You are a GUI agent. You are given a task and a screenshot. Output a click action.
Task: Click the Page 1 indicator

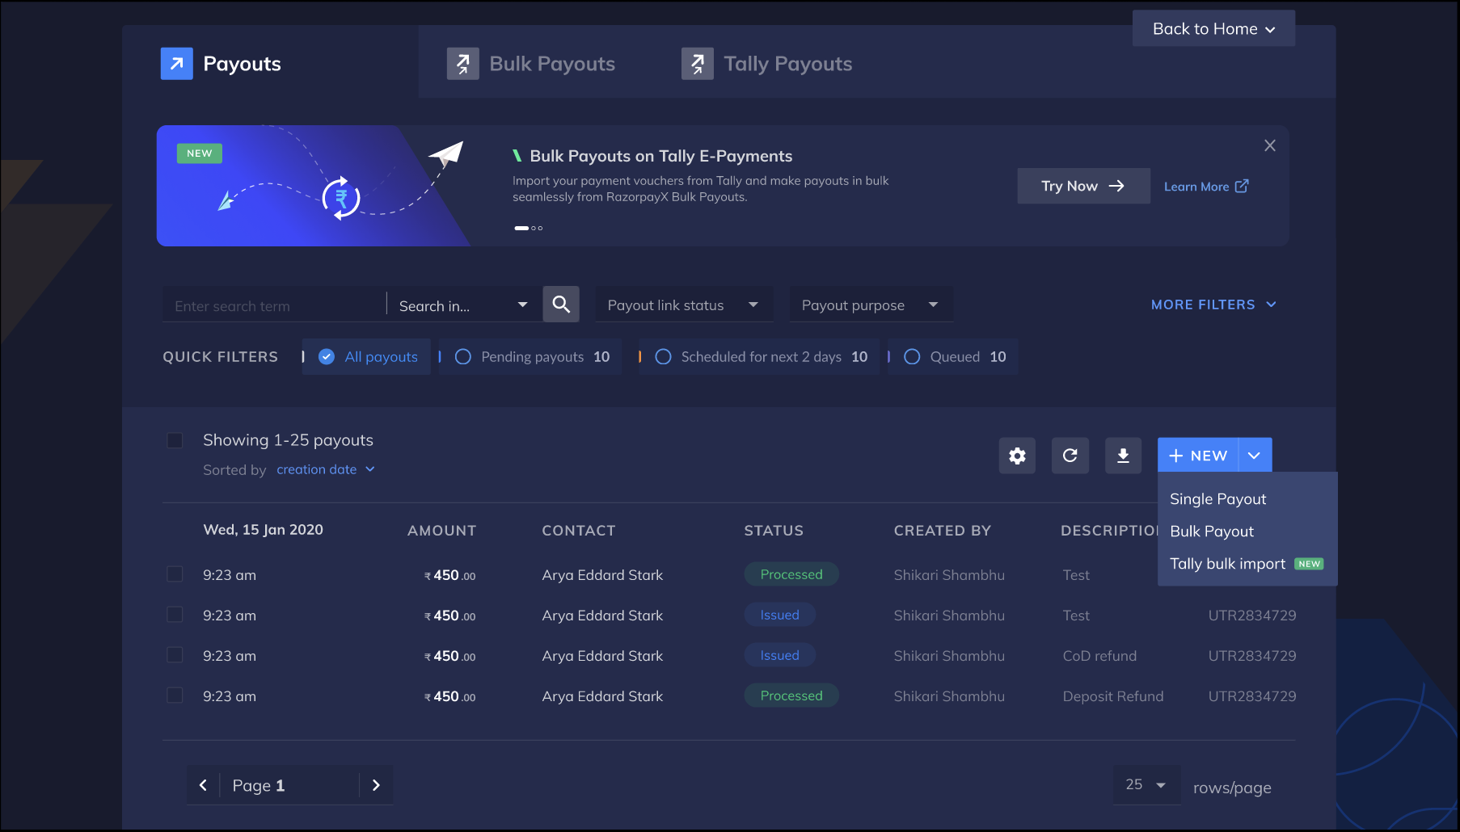click(259, 785)
